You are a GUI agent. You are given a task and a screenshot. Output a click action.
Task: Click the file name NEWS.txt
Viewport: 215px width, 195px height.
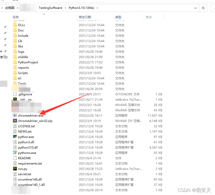[25, 132]
